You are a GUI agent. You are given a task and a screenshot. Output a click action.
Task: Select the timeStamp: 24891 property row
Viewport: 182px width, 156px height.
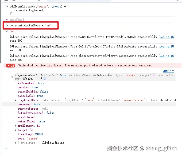coord(30,134)
